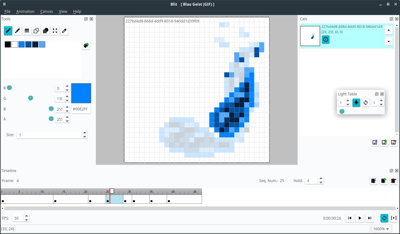Add a new cel with green plus

[384, 142]
